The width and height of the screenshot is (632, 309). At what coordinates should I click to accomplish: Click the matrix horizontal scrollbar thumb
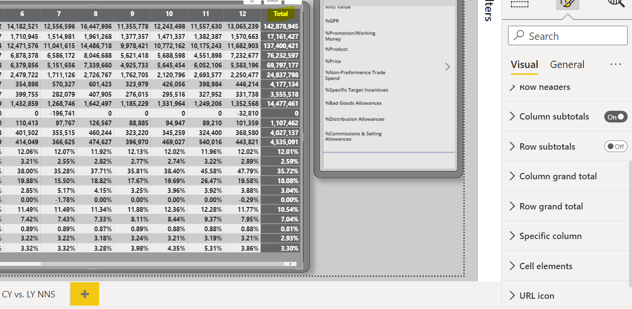pos(20,264)
